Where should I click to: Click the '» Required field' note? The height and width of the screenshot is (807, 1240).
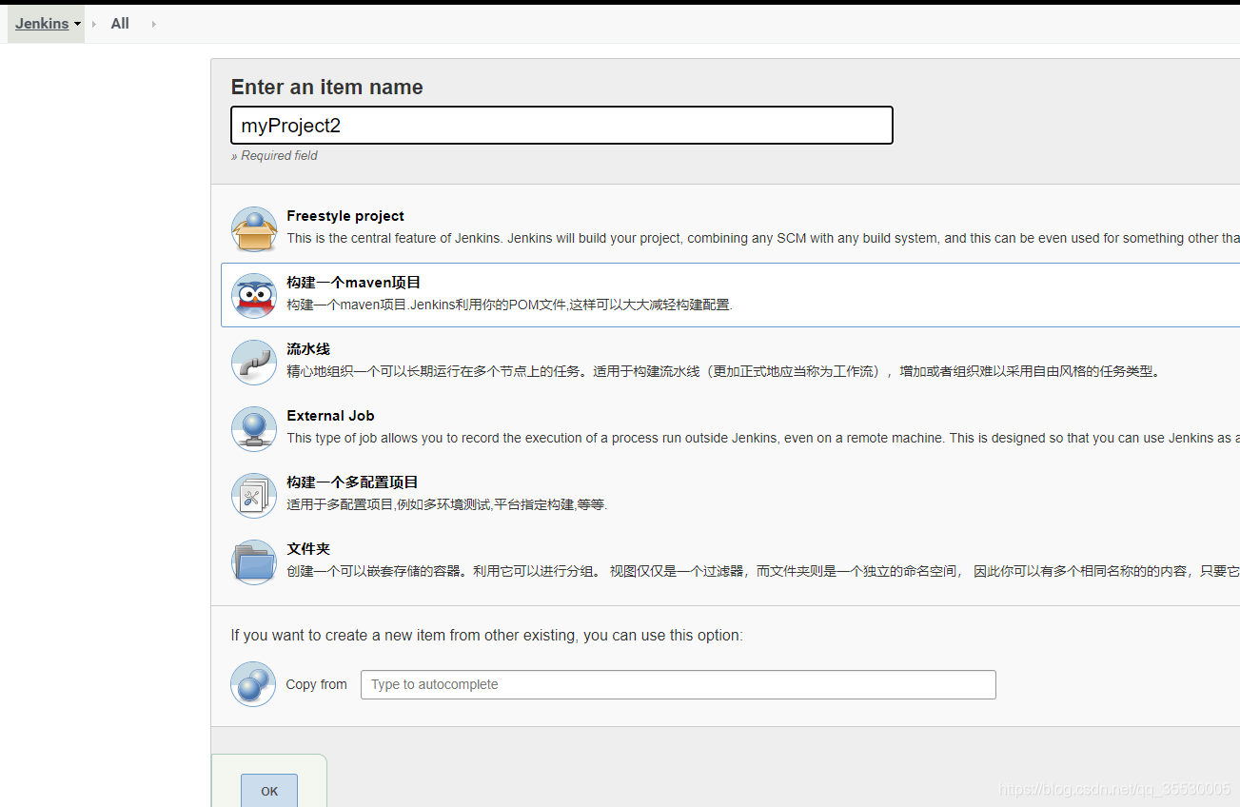pyautogui.click(x=274, y=155)
